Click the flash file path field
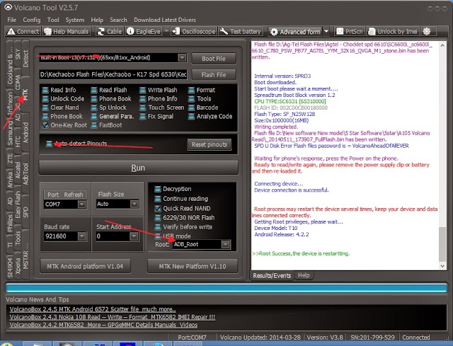 tap(113, 74)
